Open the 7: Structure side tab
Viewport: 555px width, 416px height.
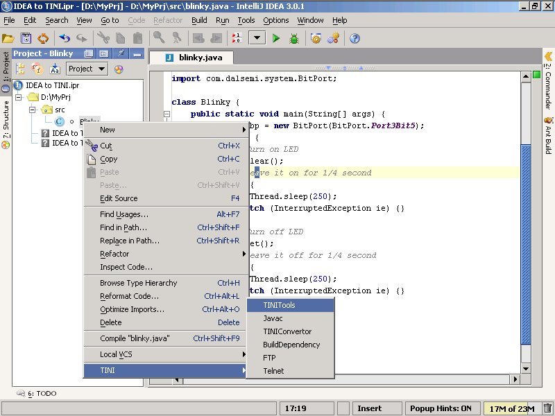(x=6, y=124)
